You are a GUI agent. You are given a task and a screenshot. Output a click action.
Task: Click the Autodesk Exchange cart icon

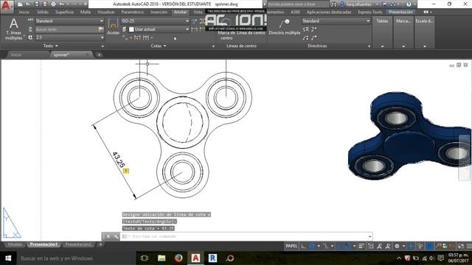point(385,4)
